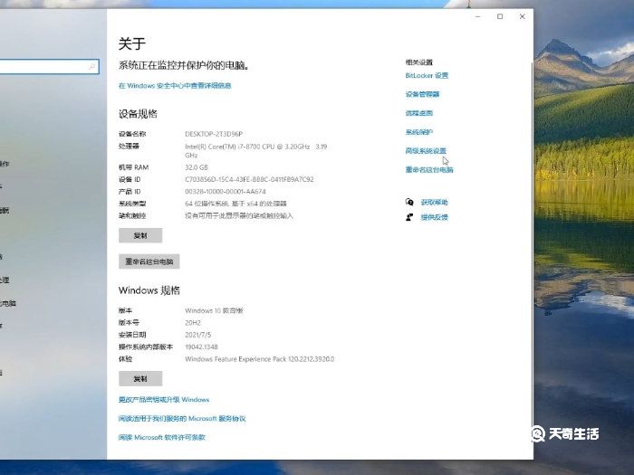Select version number 20H2
This screenshot has width=634, height=475.
[193, 323]
